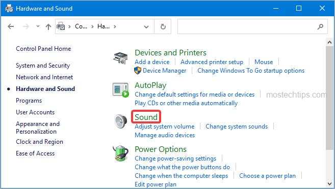This screenshot has height=189, width=335.
Task: Open the Devices and Printers heading
Action: pos(170,52)
